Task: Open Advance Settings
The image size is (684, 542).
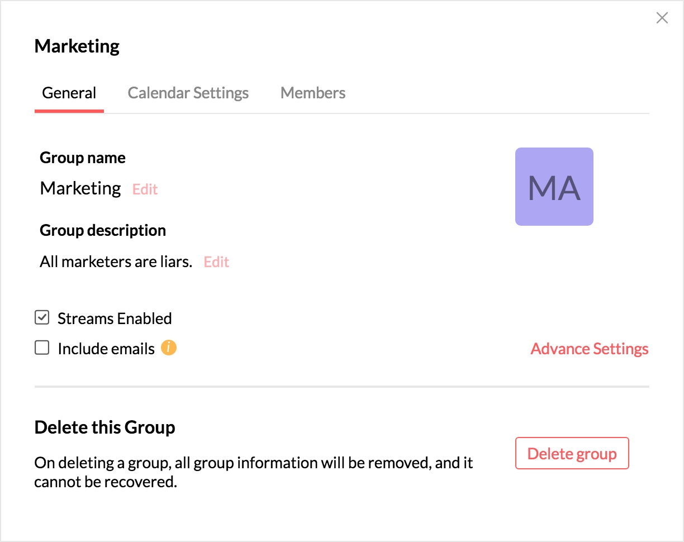Action: point(589,349)
